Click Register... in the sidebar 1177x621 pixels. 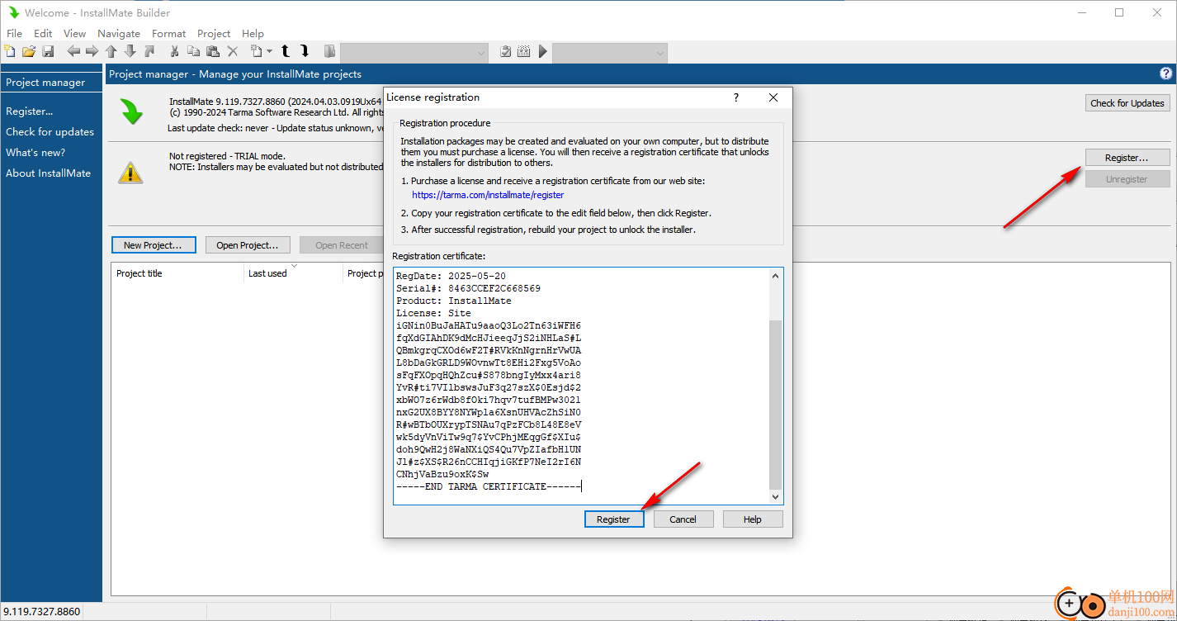coord(29,111)
